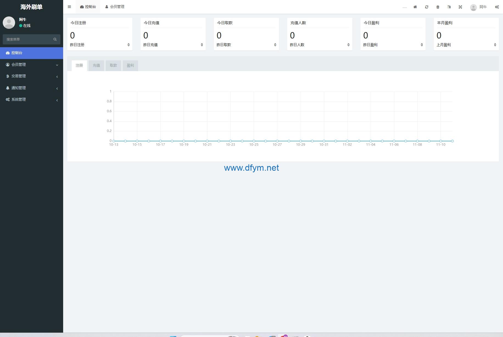Click the 上月盈利 label
This screenshot has width=503, height=337.
coord(444,45)
